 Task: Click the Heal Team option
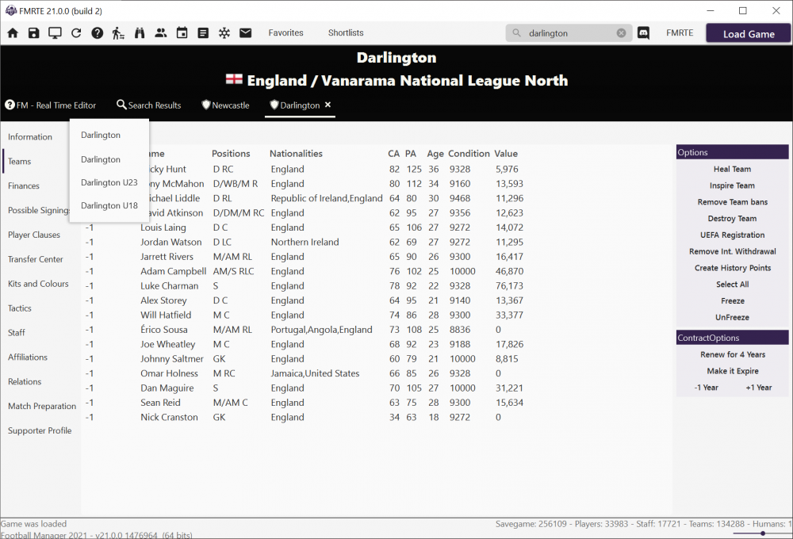(x=732, y=170)
